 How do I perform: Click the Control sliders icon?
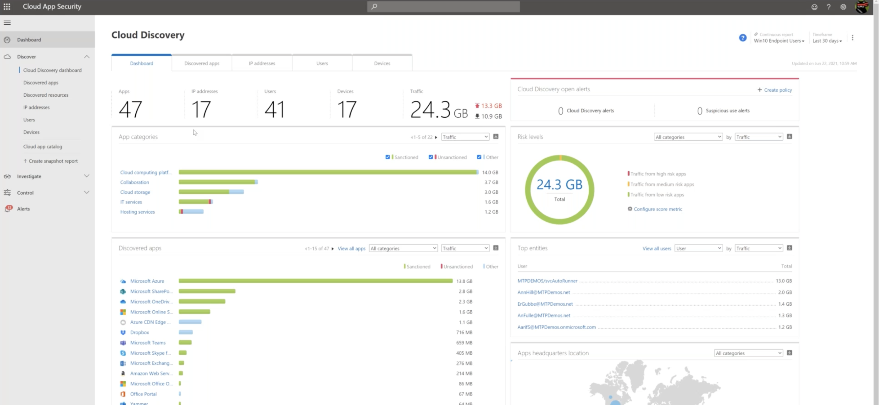7,193
